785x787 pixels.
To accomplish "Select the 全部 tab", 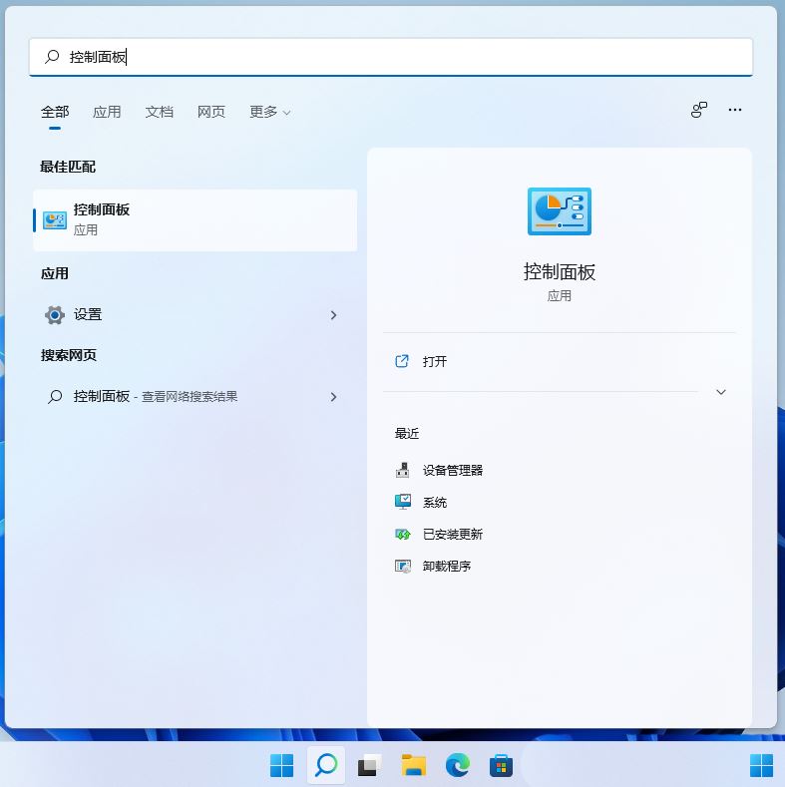I will pyautogui.click(x=55, y=112).
